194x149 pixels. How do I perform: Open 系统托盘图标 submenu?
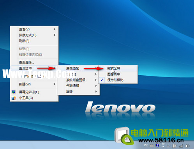click(78, 80)
